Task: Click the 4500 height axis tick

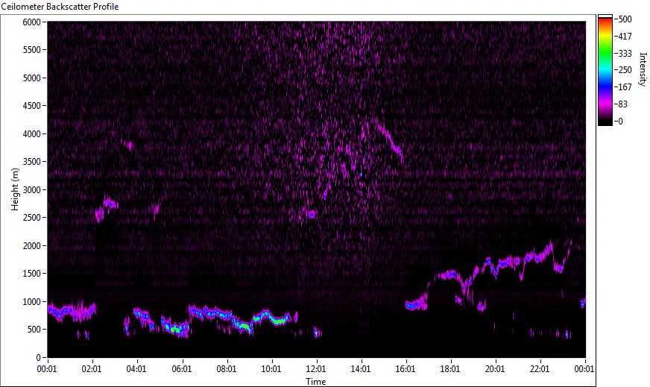Action: (31, 106)
